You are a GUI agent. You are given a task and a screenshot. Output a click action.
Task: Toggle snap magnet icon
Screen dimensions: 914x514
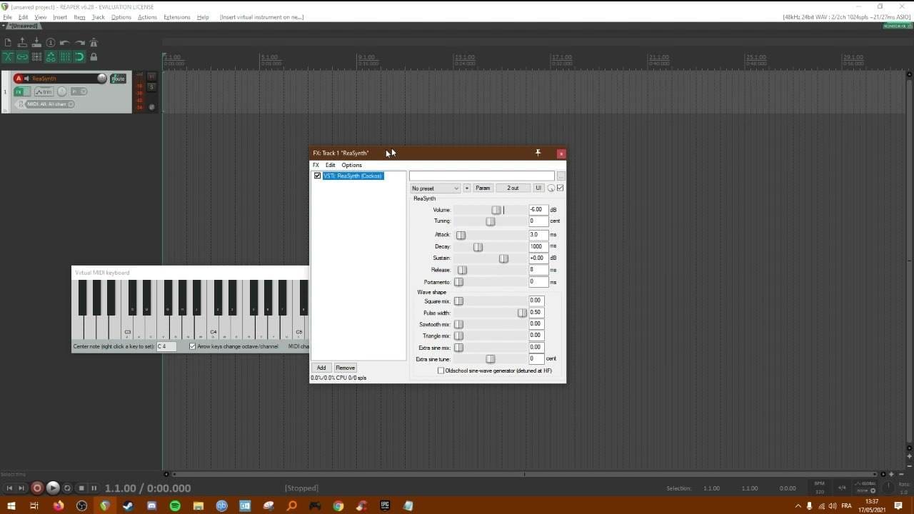pos(79,57)
